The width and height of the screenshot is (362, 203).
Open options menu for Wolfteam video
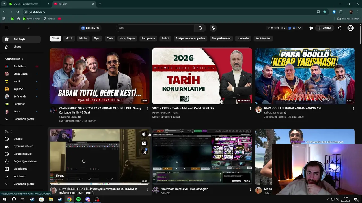pyautogui.click(x=250, y=189)
